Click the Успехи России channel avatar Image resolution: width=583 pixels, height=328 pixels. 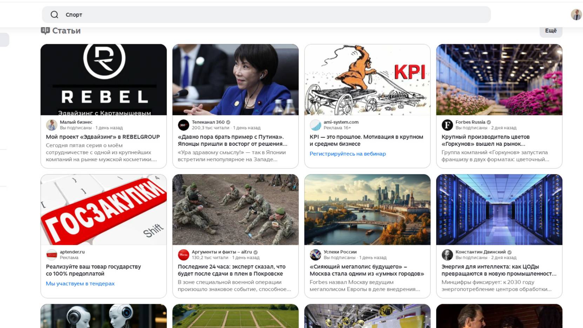tap(315, 255)
